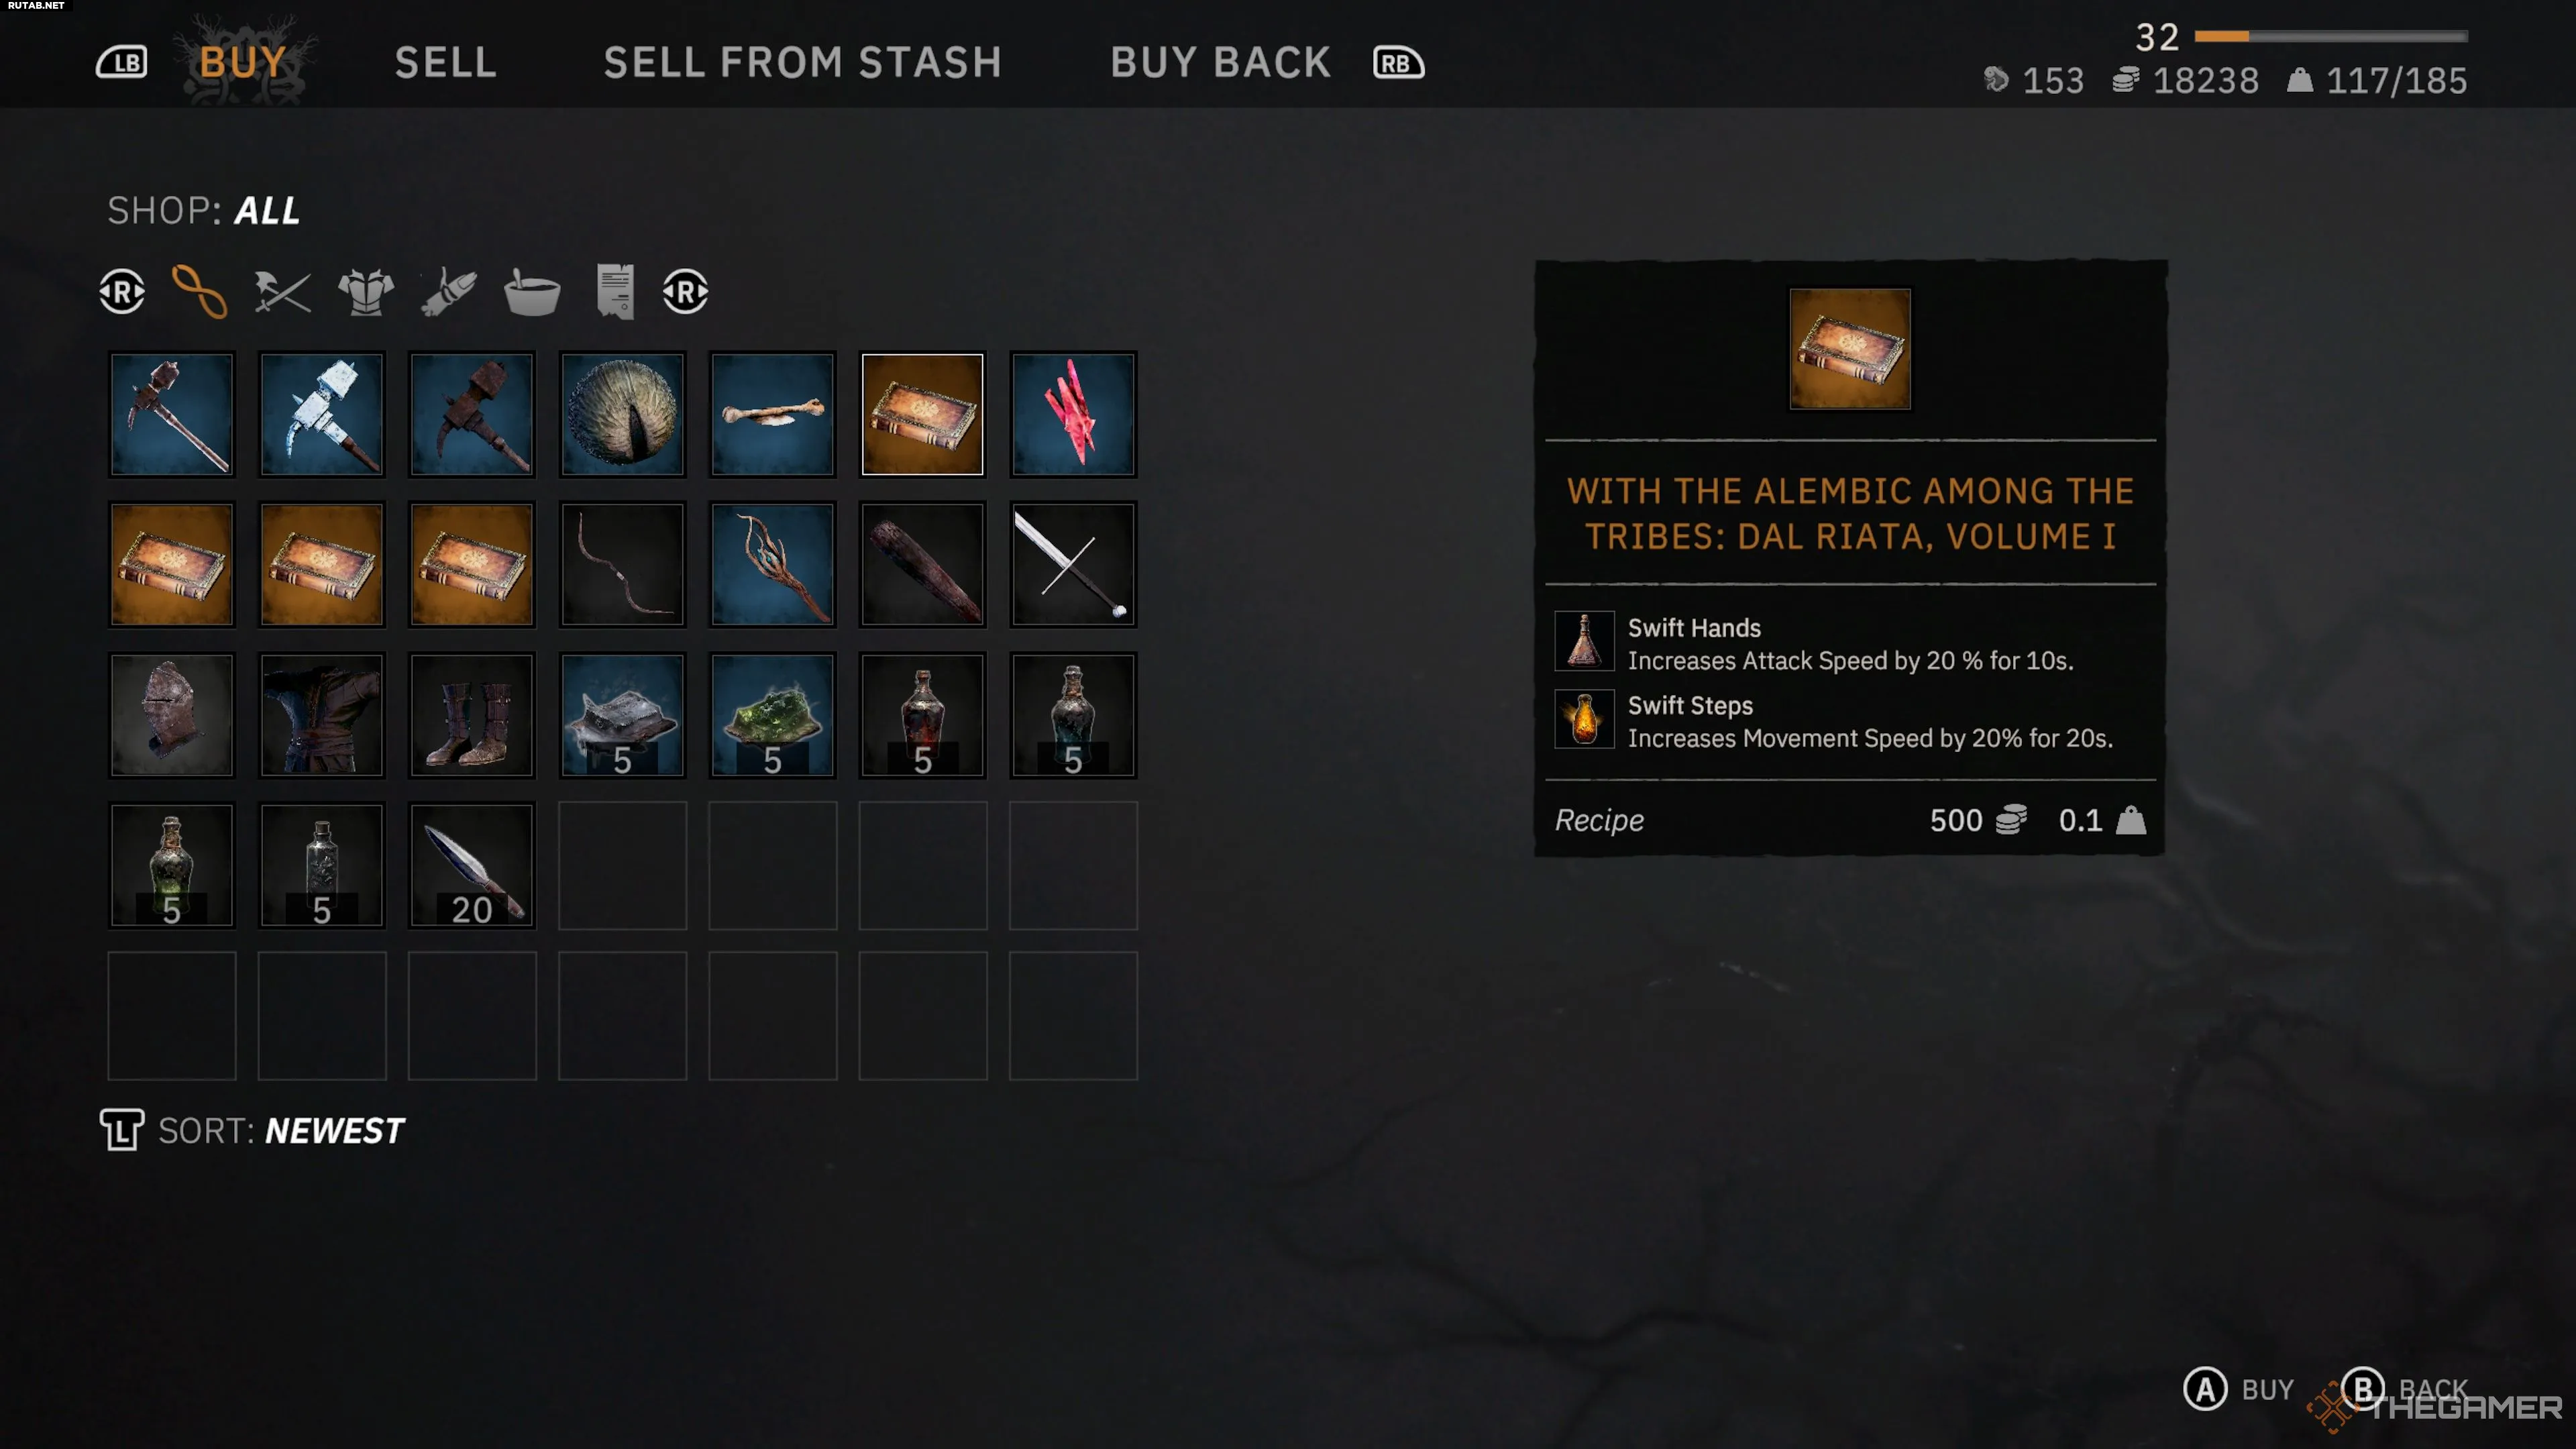
Task: Click the experience progress bar near level 32
Action: click(2331, 36)
